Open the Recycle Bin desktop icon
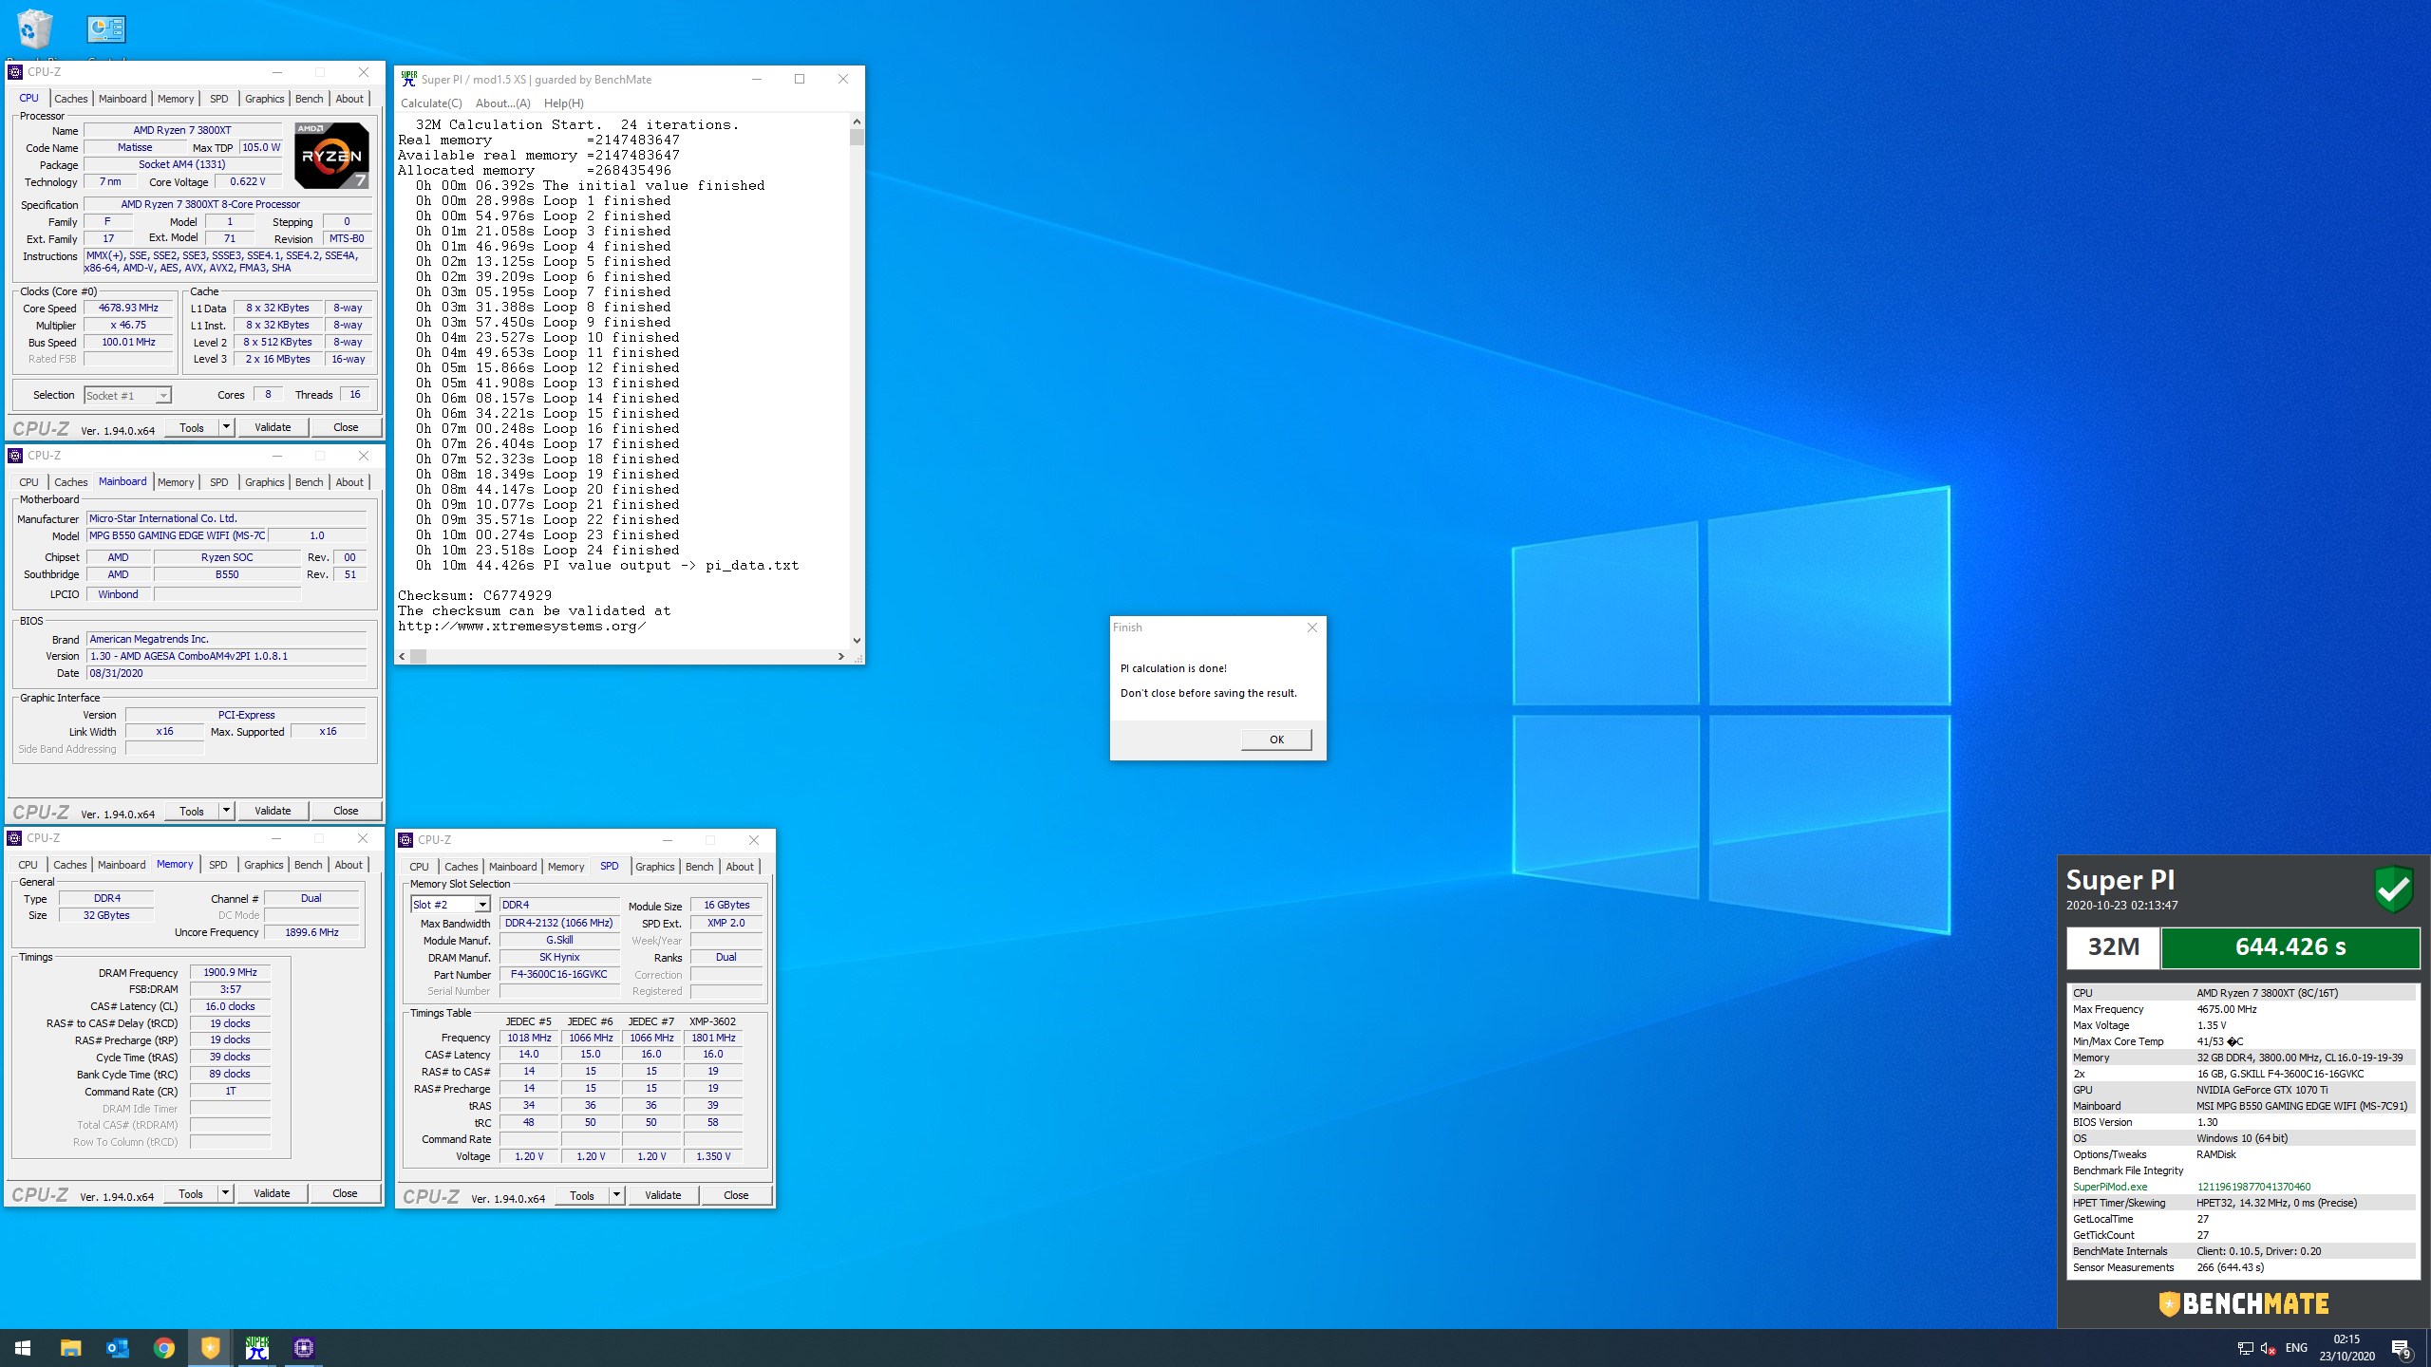Viewport: 2431px width, 1367px height. coord(34,29)
